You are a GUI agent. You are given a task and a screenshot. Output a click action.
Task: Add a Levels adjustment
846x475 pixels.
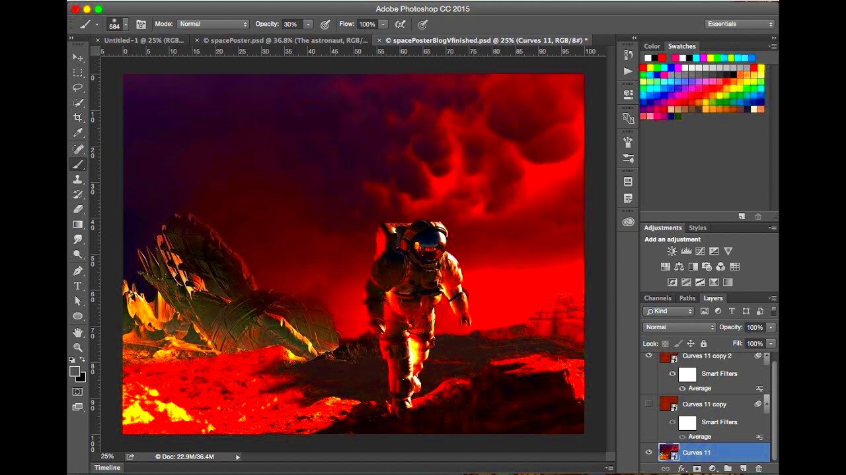tap(686, 251)
